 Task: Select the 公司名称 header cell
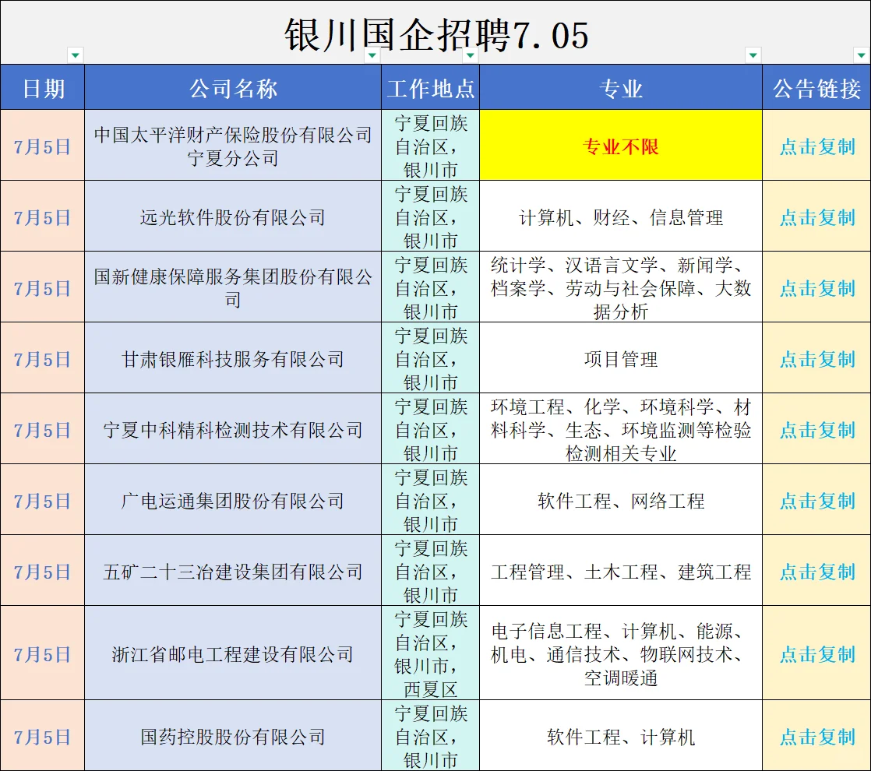pos(233,87)
